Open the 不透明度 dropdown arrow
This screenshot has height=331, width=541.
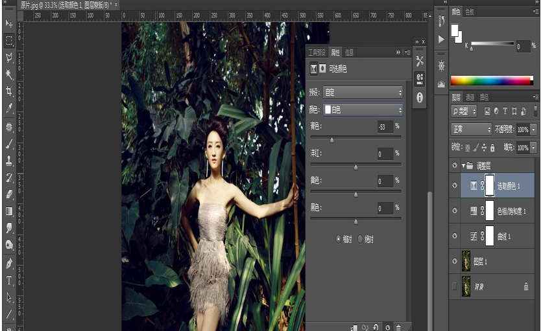coord(534,130)
